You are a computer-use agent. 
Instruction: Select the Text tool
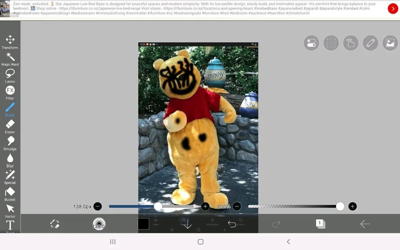pyautogui.click(x=10, y=226)
